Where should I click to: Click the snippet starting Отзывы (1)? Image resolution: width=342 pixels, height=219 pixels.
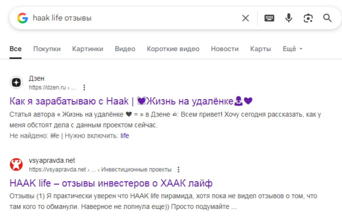pyautogui.click(x=163, y=202)
